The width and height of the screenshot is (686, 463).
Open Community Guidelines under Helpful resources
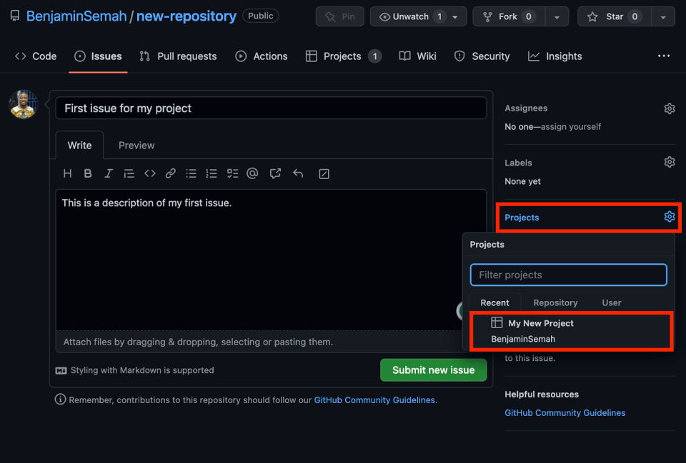[x=565, y=413]
